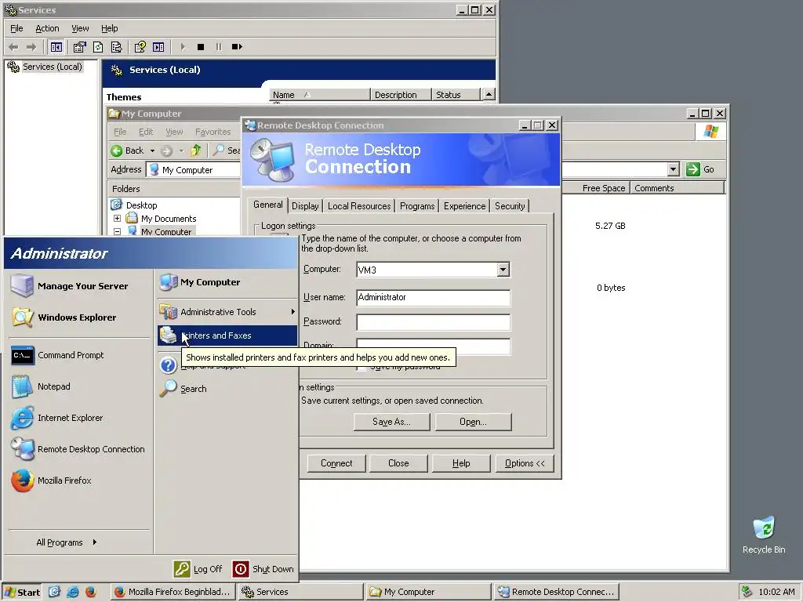Click the Forward arrow in Services toolbar
This screenshot has width=803, height=602.
point(31,47)
